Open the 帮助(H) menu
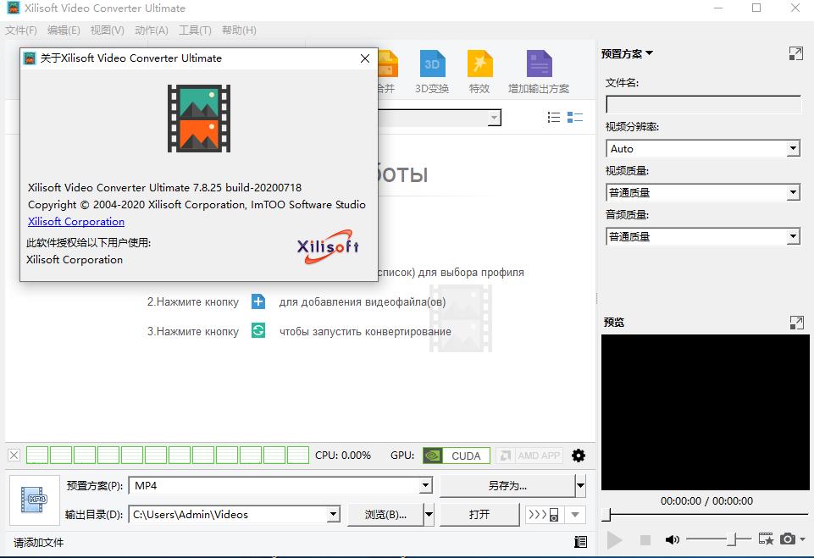814x558 pixels. click(x=240, y=30)
